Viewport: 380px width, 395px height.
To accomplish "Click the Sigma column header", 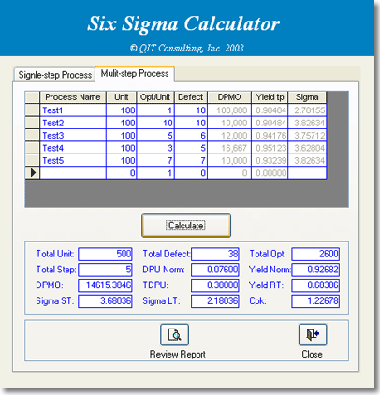I will point(307,97).
